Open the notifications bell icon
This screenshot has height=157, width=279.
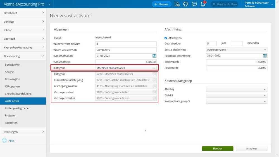[x=203, y=4]
